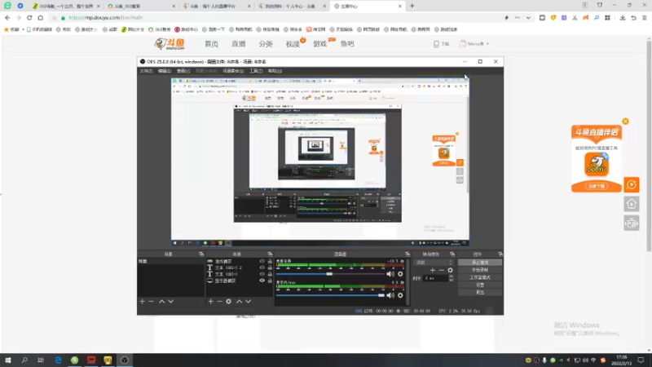Image resolution: width=652 pixels, height=367 pixels.
Task: Reload the browser page
Action: tap(29, 18)
